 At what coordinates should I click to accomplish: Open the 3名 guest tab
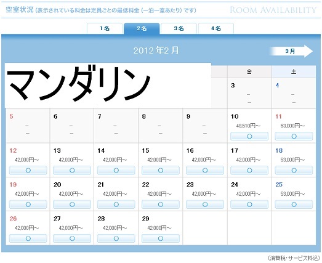click(179, 28)
